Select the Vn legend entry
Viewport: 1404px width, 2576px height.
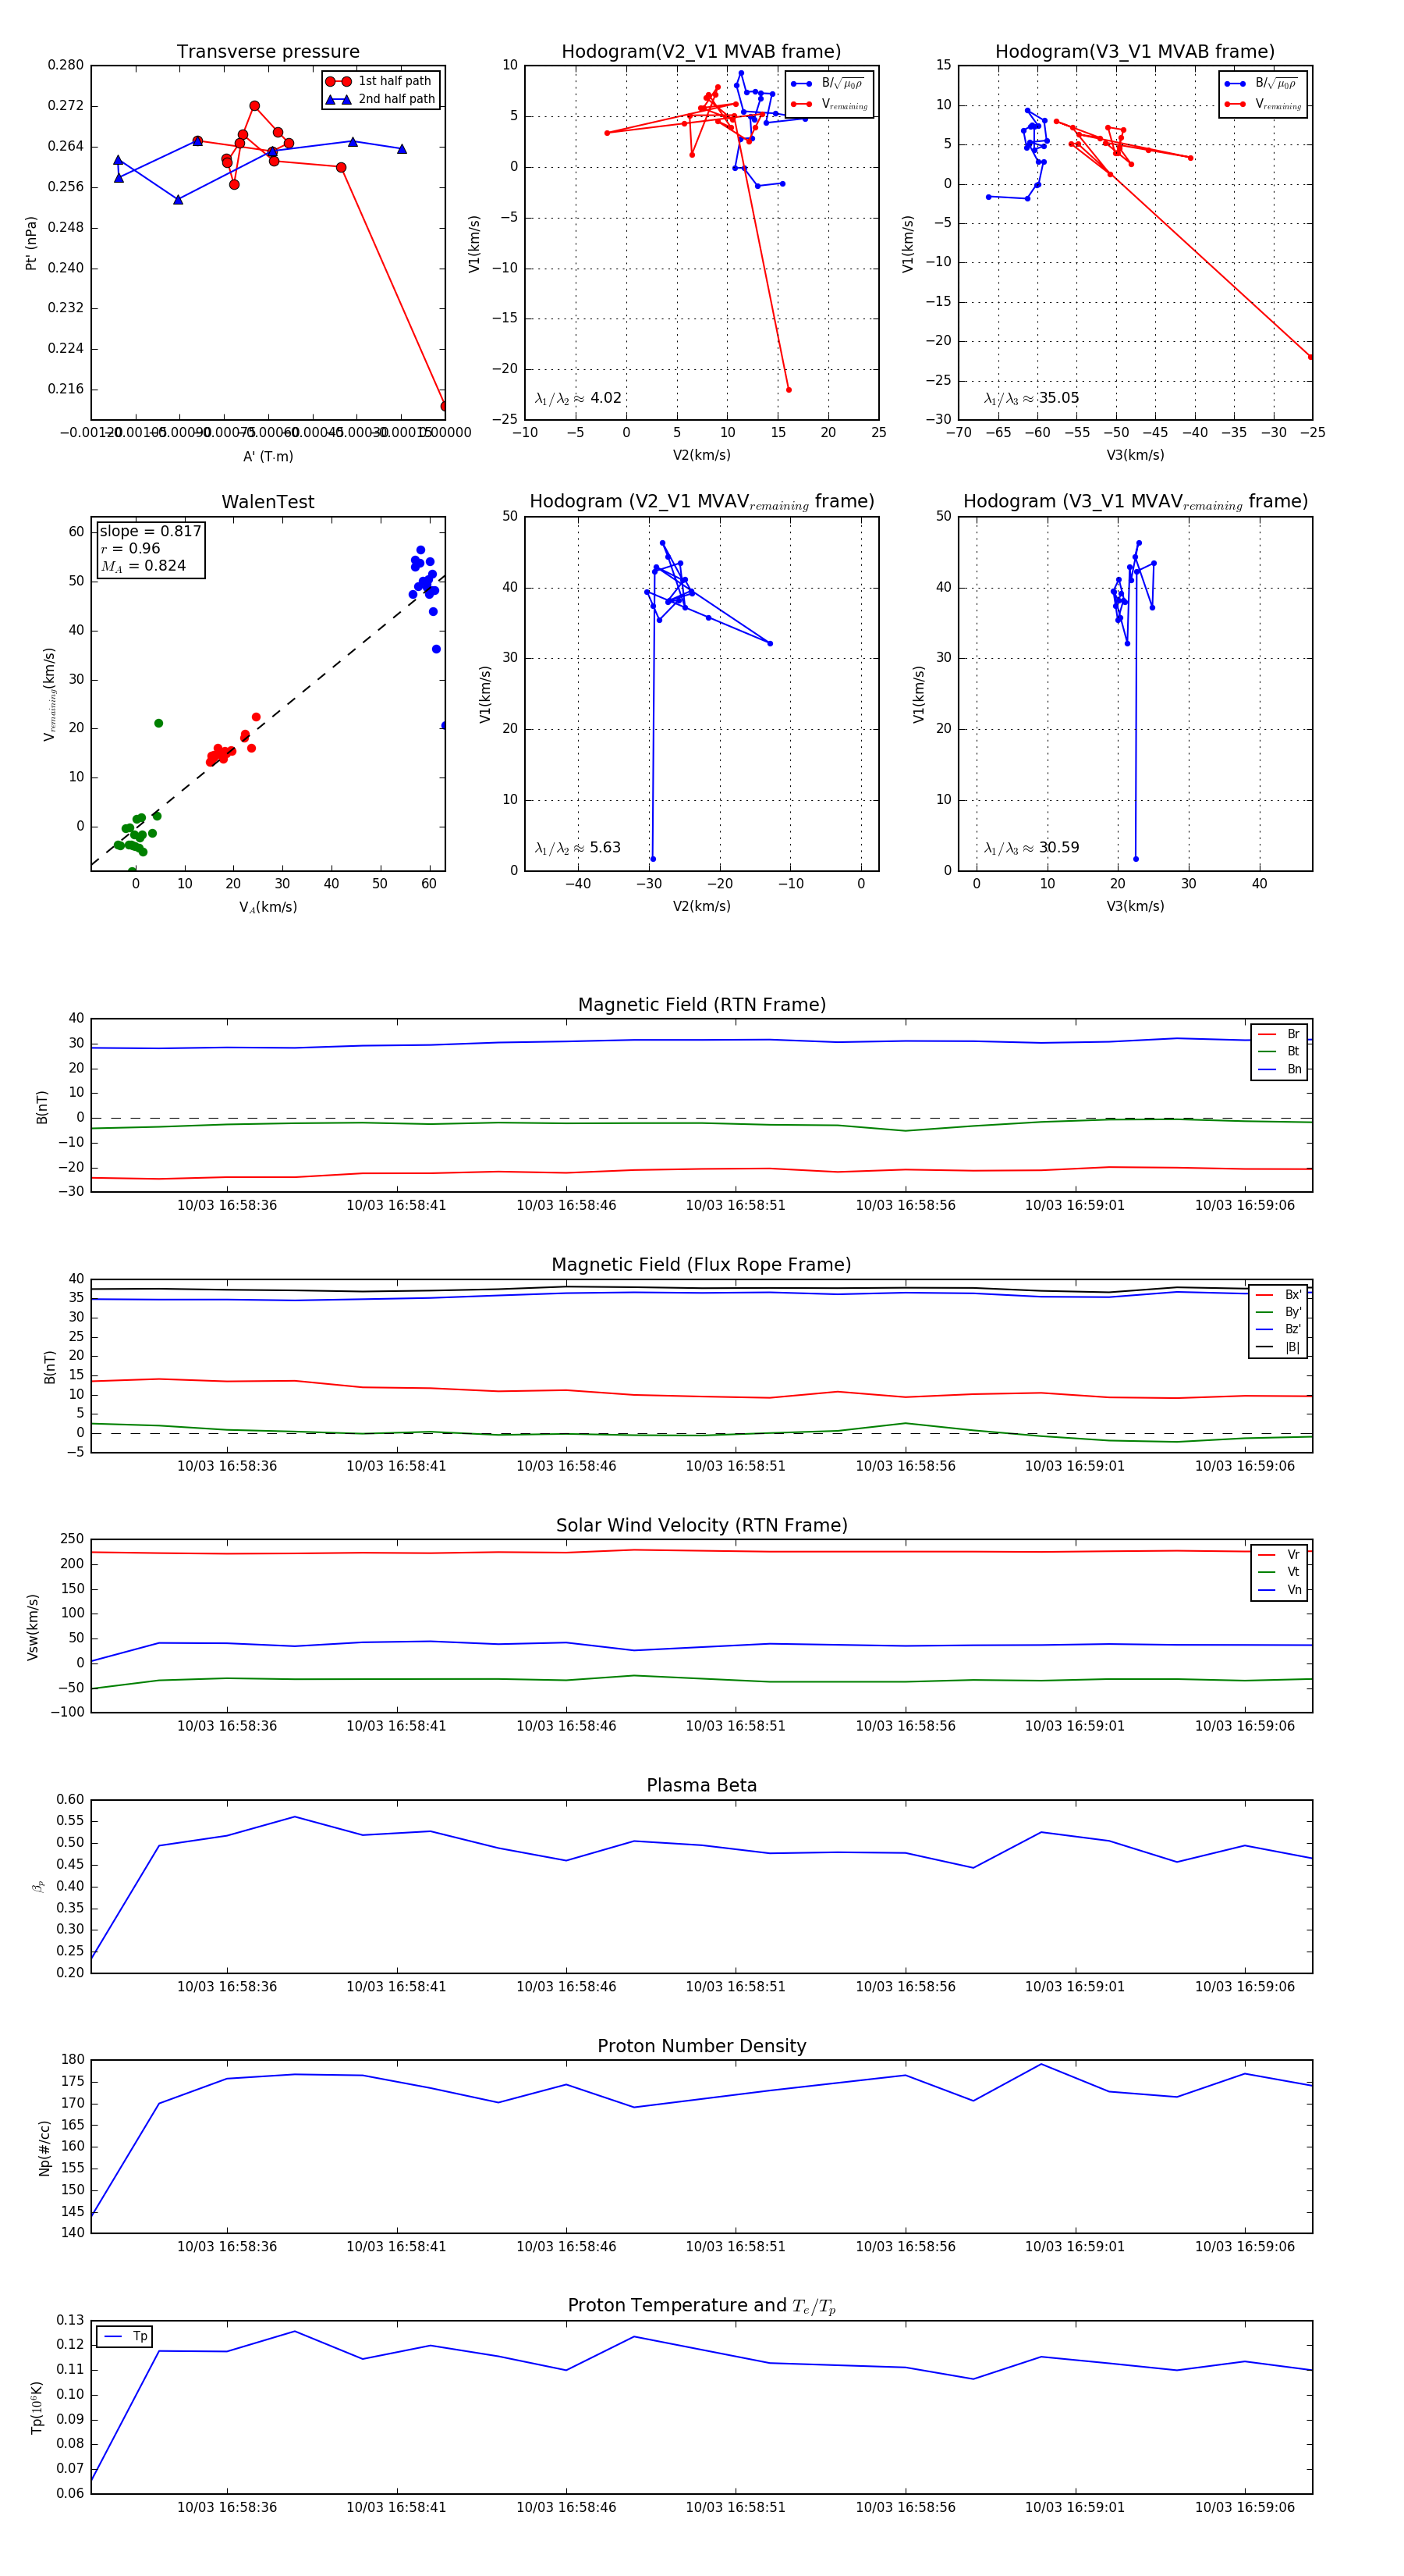point(1279,1590)
